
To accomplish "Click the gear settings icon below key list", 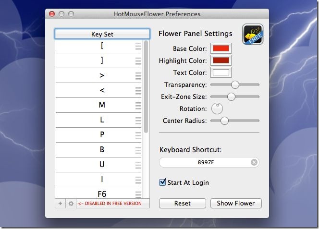I will tap(71, 203).
